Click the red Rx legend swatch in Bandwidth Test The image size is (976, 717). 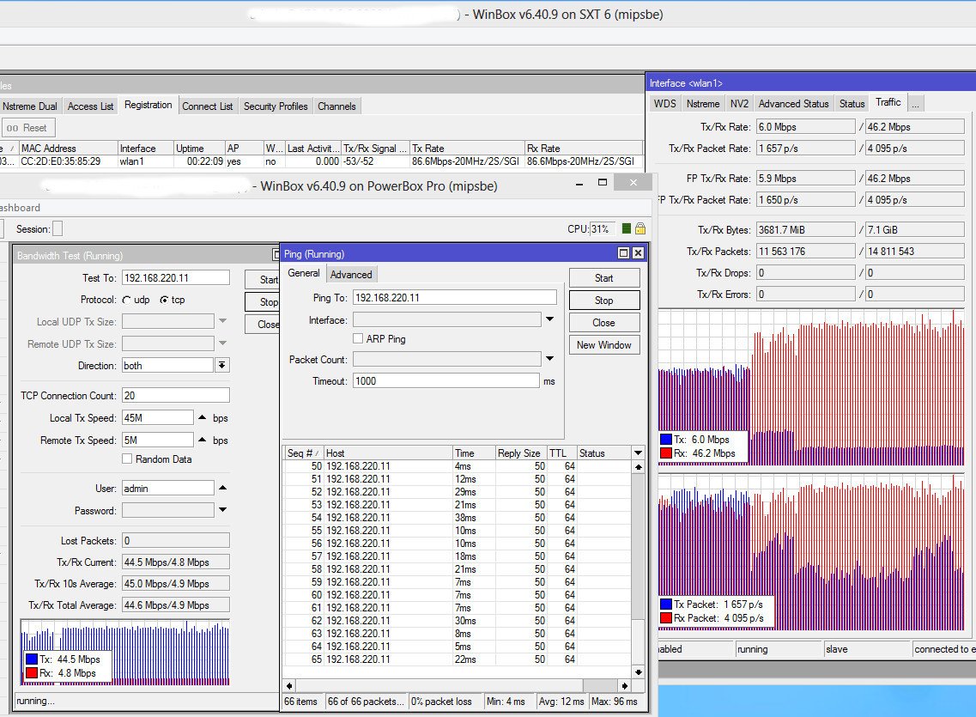[x=32, y=673]
